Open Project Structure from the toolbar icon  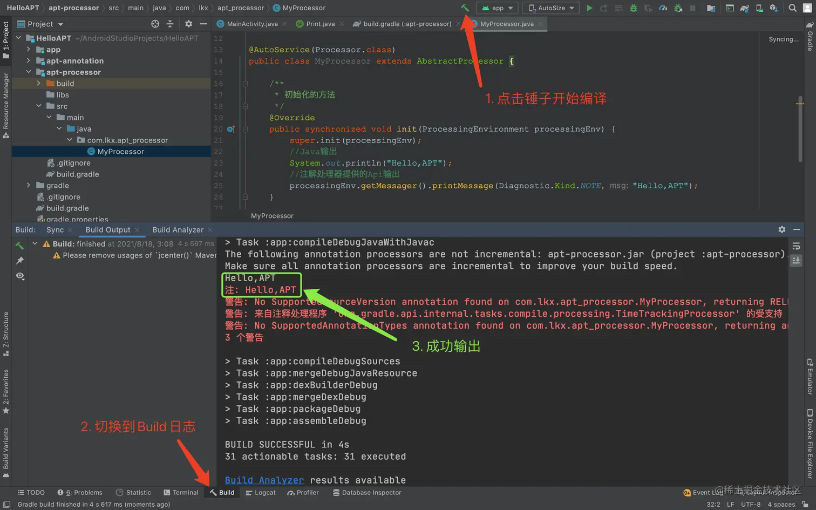tap(711, 8)
